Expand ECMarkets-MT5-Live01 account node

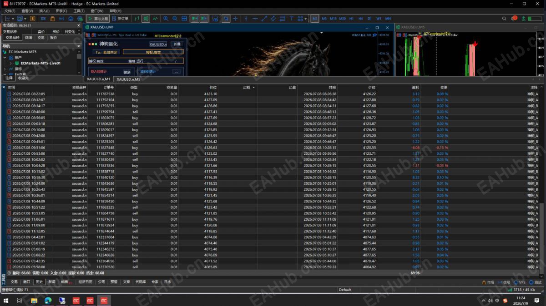coord(11,63)
